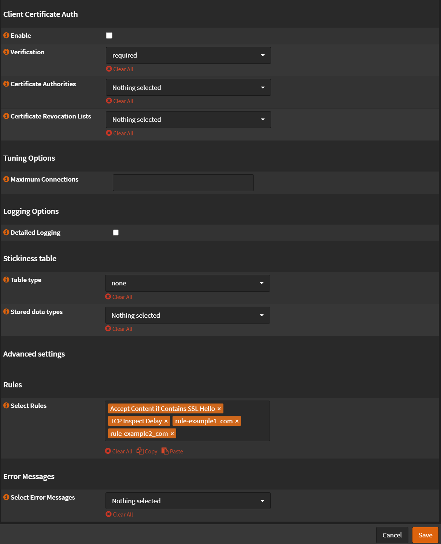Expand the Select Error Messages dropdown

pos(188,501)
